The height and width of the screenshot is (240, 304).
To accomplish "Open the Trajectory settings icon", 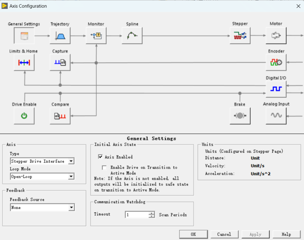I will (x=60, y=36).
